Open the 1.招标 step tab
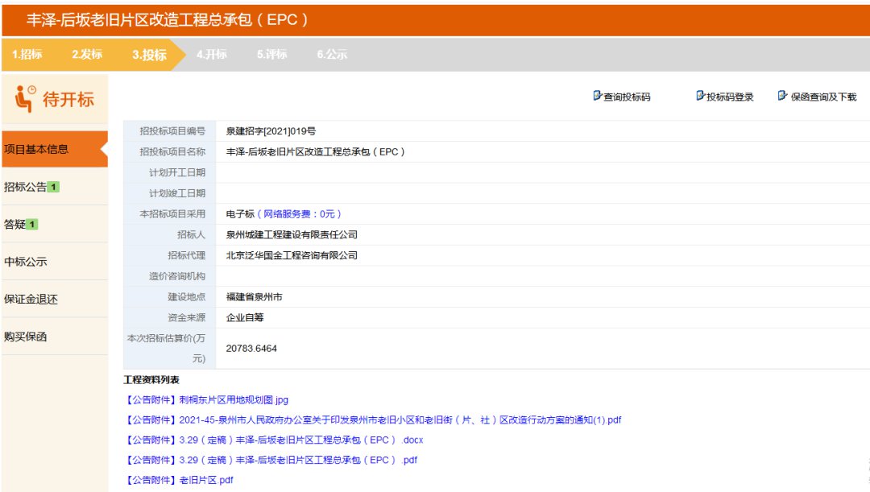Screen dimensions: 870x492 (x=27, y=55)
